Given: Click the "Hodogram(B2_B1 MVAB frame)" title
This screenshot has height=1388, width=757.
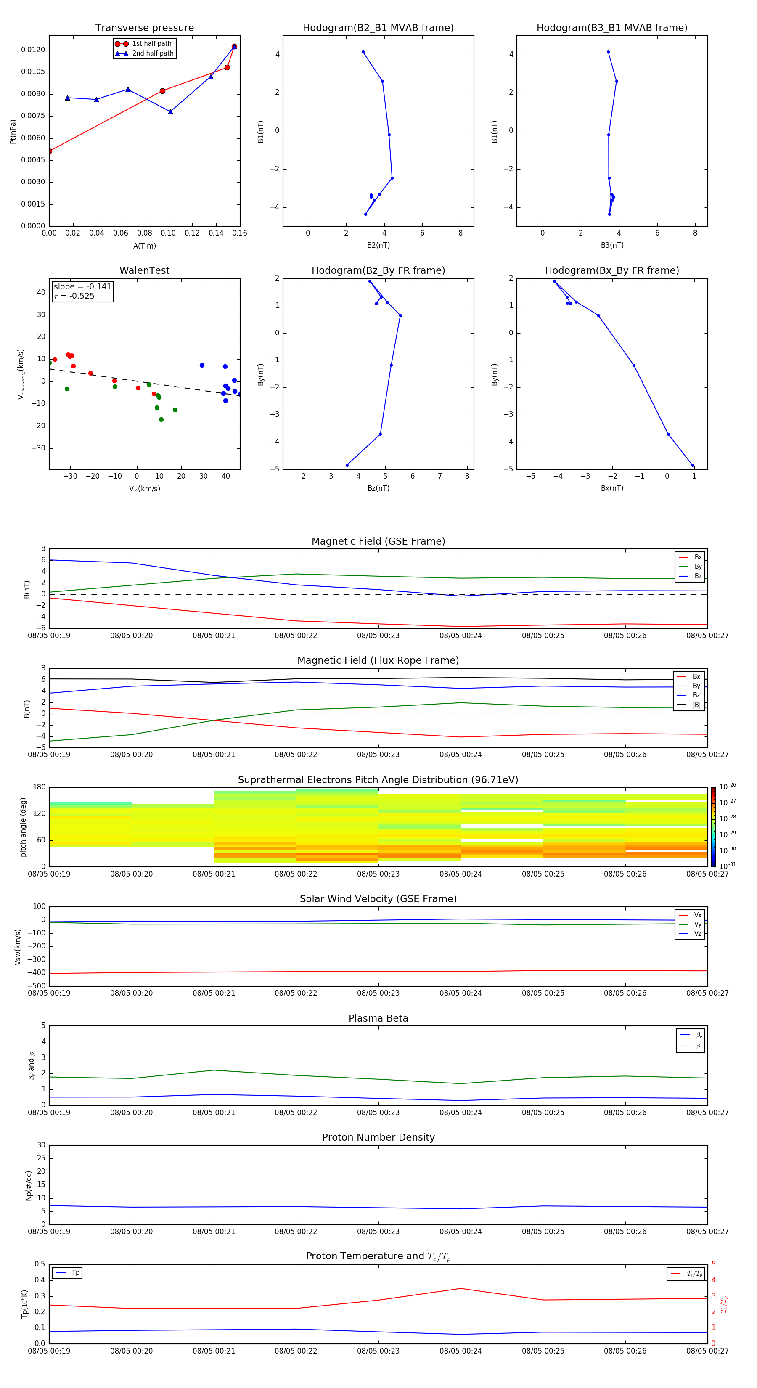Looking at the screenshot, I should tap(378, 28).
